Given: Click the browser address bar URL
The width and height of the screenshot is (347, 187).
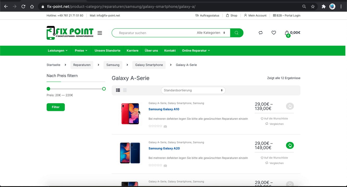Looking at the screenshot, I should [x=121, y=6].
